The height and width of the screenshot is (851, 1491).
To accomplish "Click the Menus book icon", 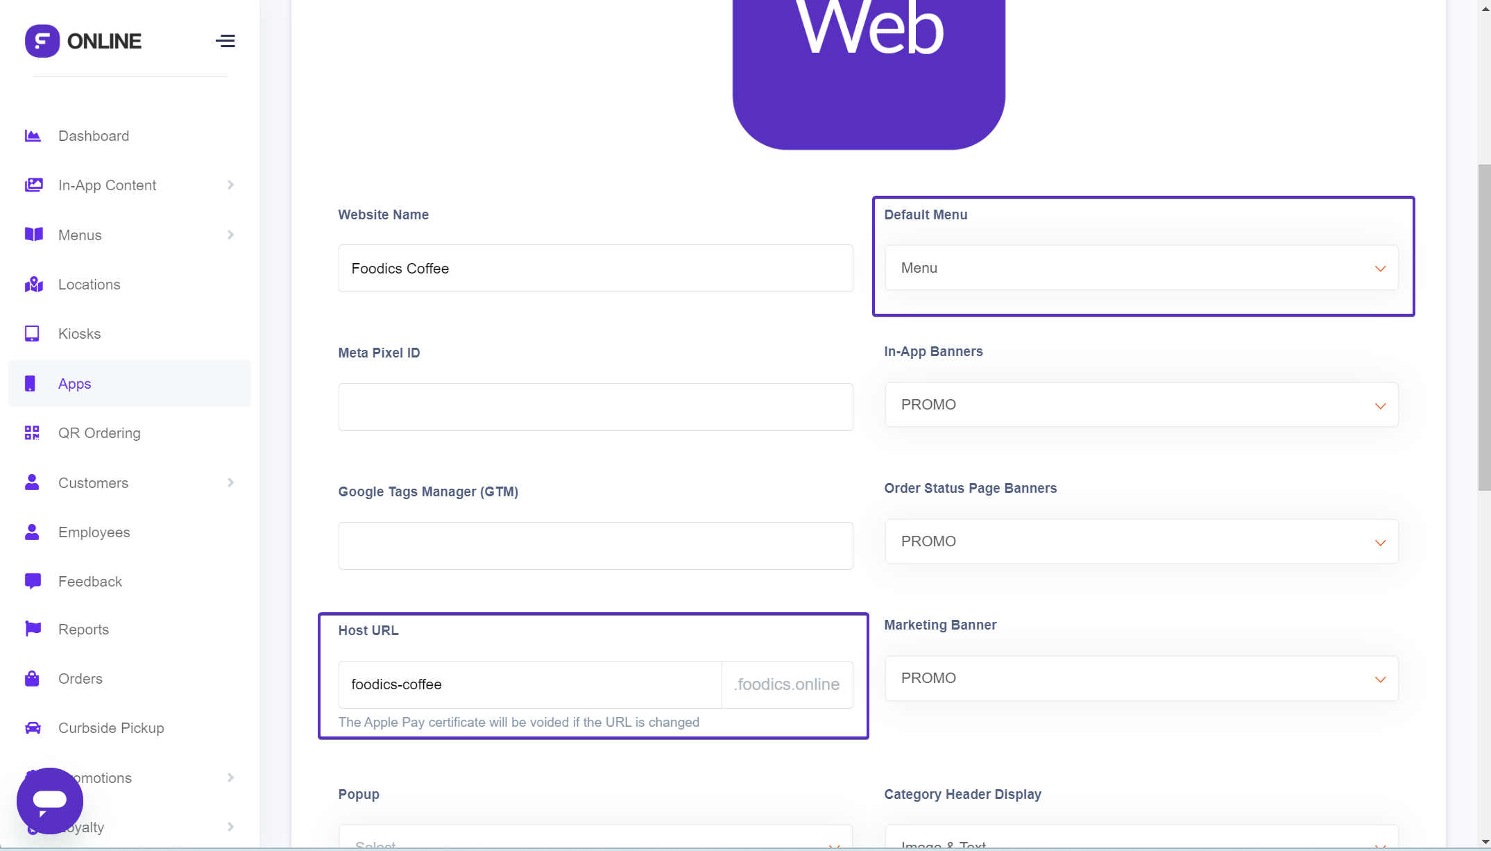I will pyautogui.click(x=33, y=235).
